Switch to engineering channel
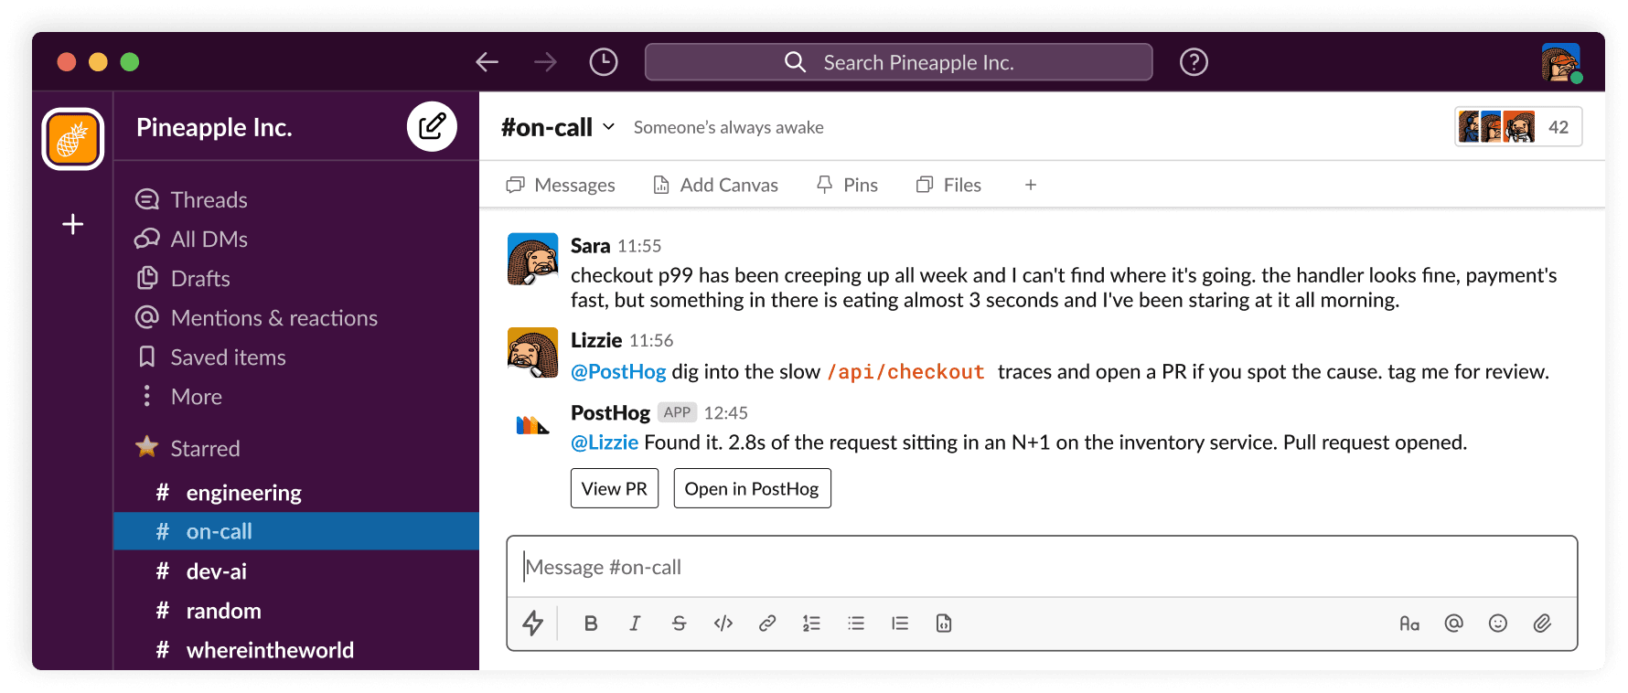1628x693 pixels. (296, 492)
